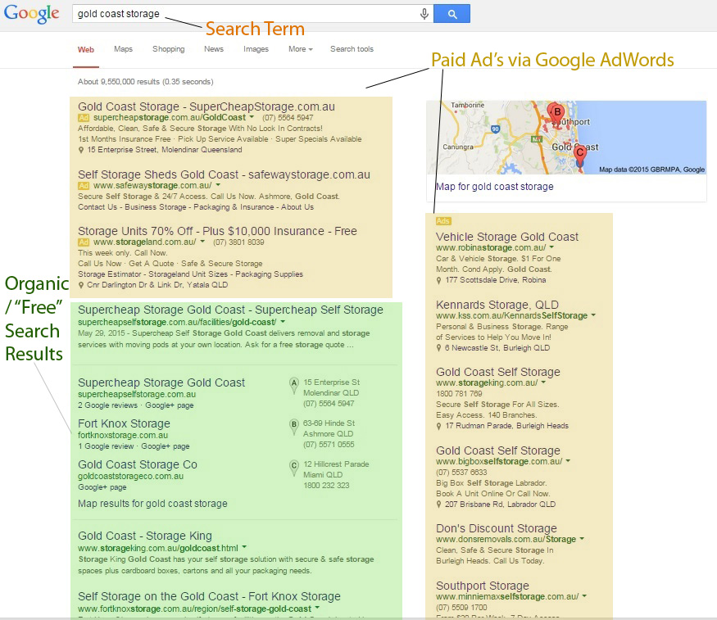Open Vehicle Storage Gold Coast ad
The width and height of the screenshot is (717, 620).
[x=507, y=237]
